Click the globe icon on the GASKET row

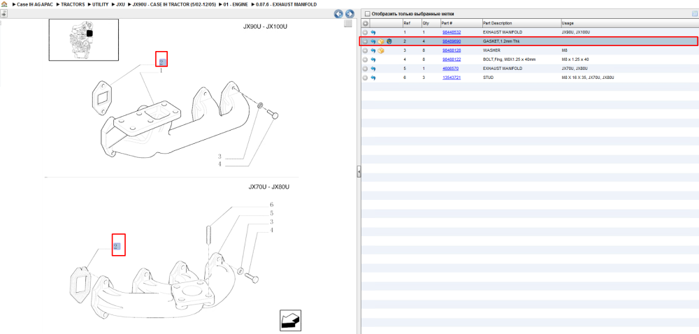[x=389, y=41]
